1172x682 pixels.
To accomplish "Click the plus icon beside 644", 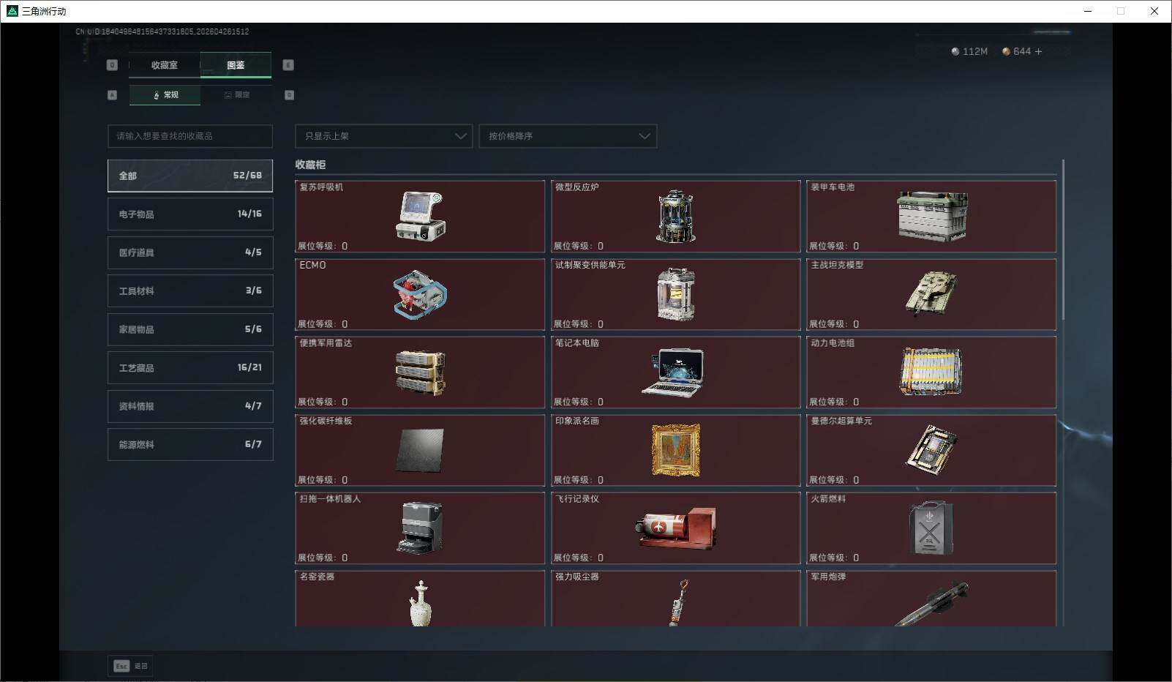I will (x=1039, y=51).
